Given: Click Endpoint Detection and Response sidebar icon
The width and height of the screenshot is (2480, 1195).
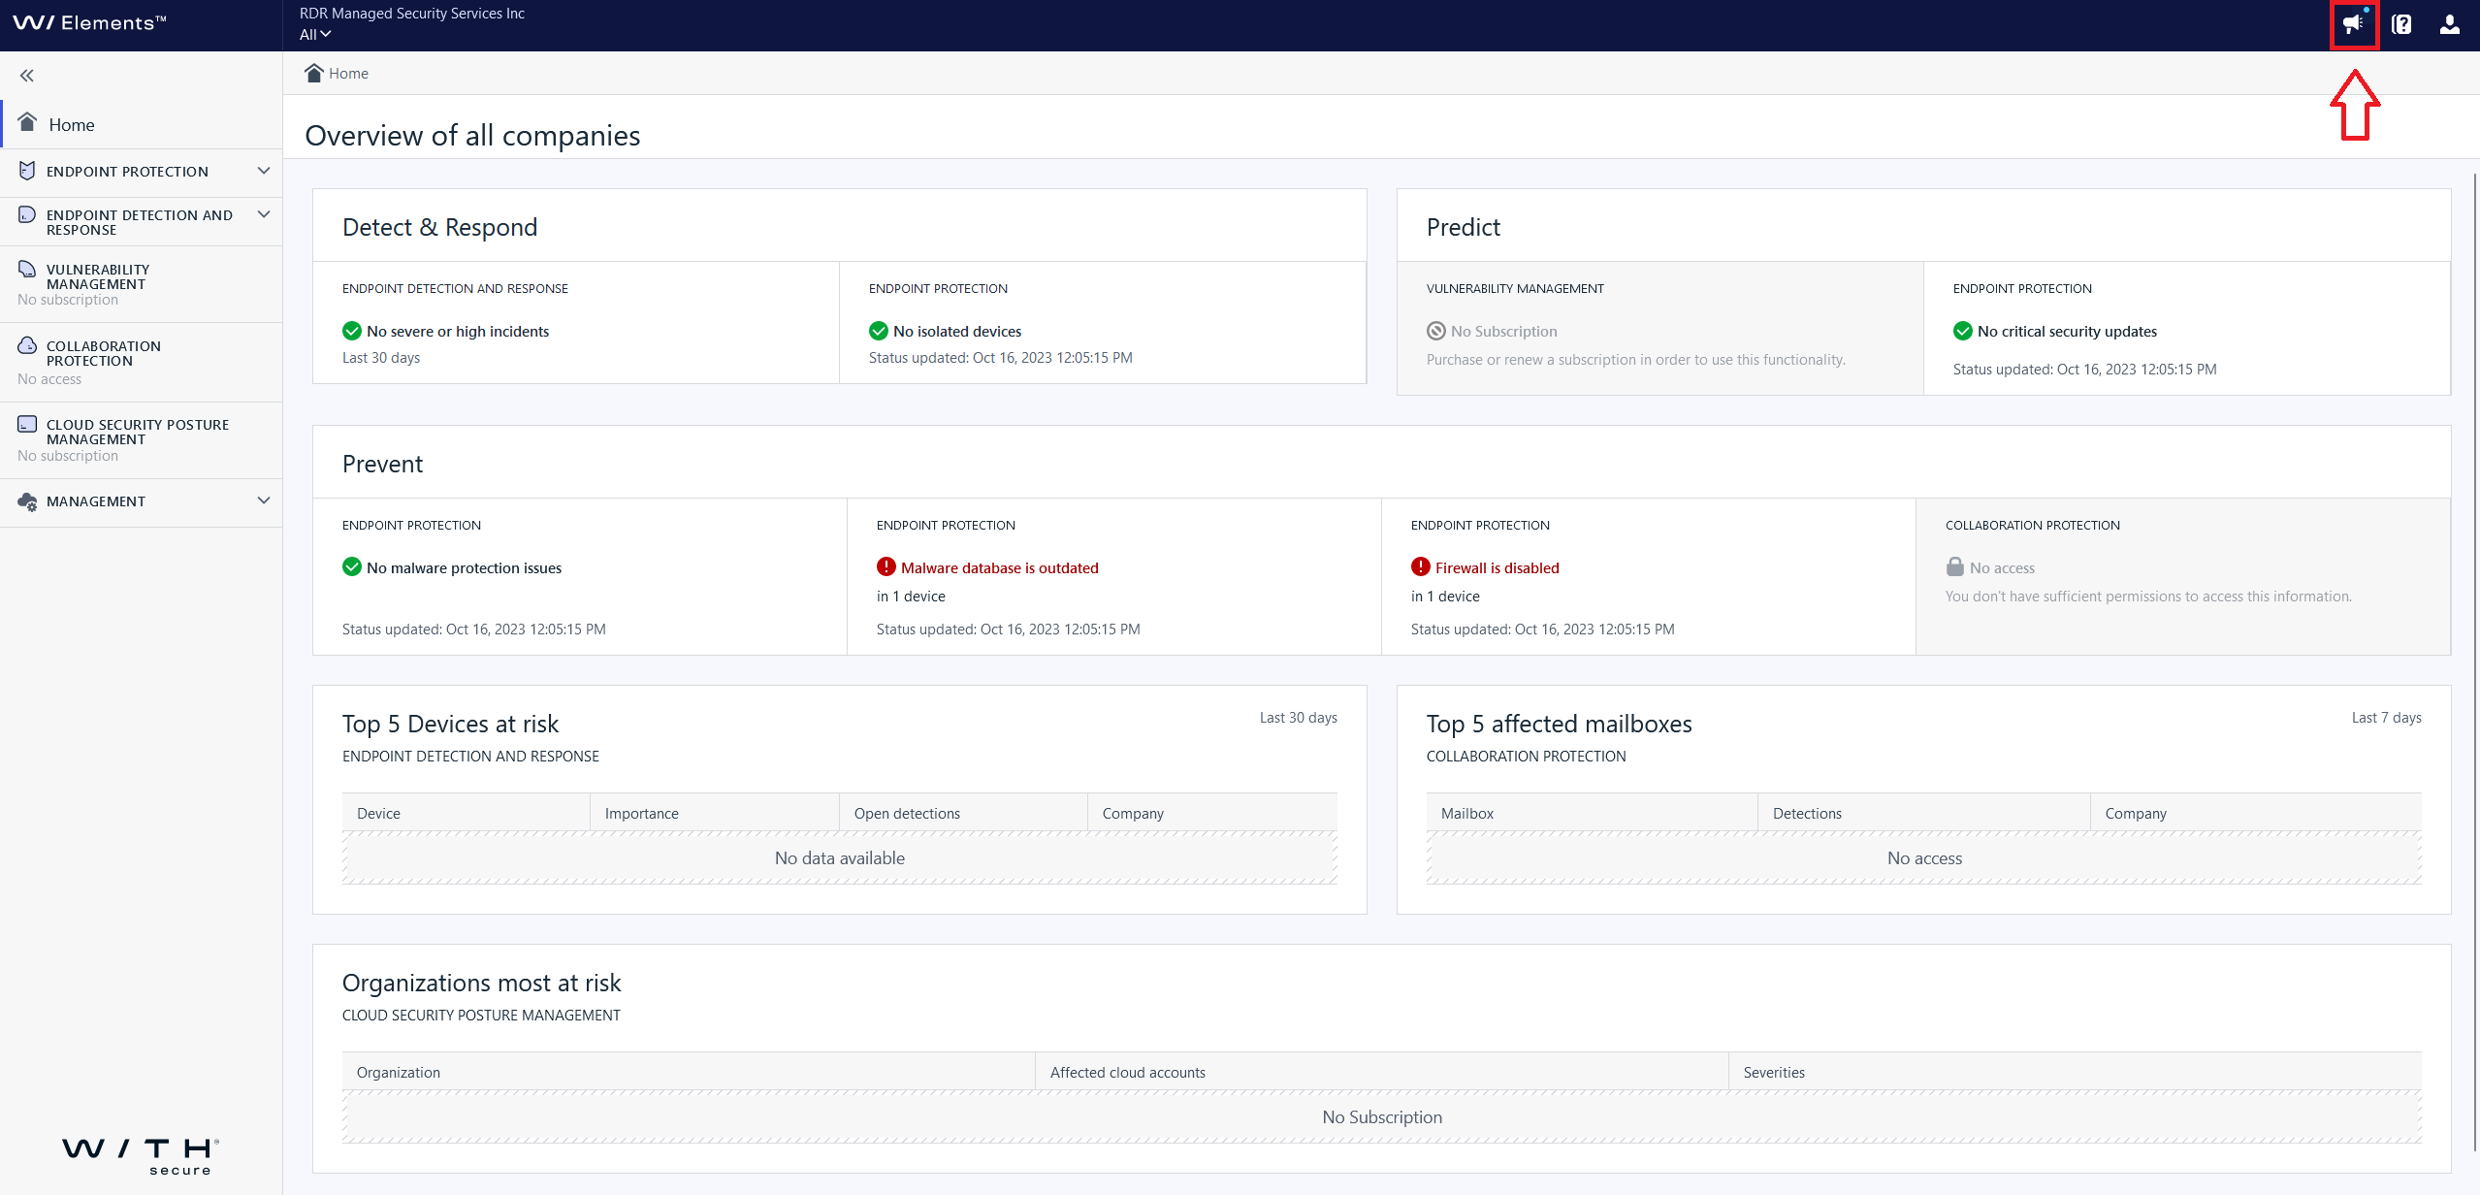Looking at the screenshot, I should point(27,214).
